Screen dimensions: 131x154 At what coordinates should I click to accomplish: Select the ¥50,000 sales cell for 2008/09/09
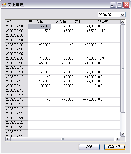click(x=40, y=63)
